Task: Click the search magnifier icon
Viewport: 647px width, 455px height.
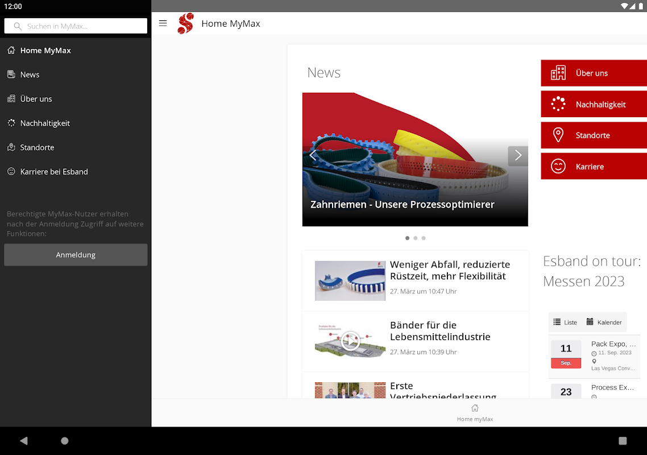Action: click(17, 26)
